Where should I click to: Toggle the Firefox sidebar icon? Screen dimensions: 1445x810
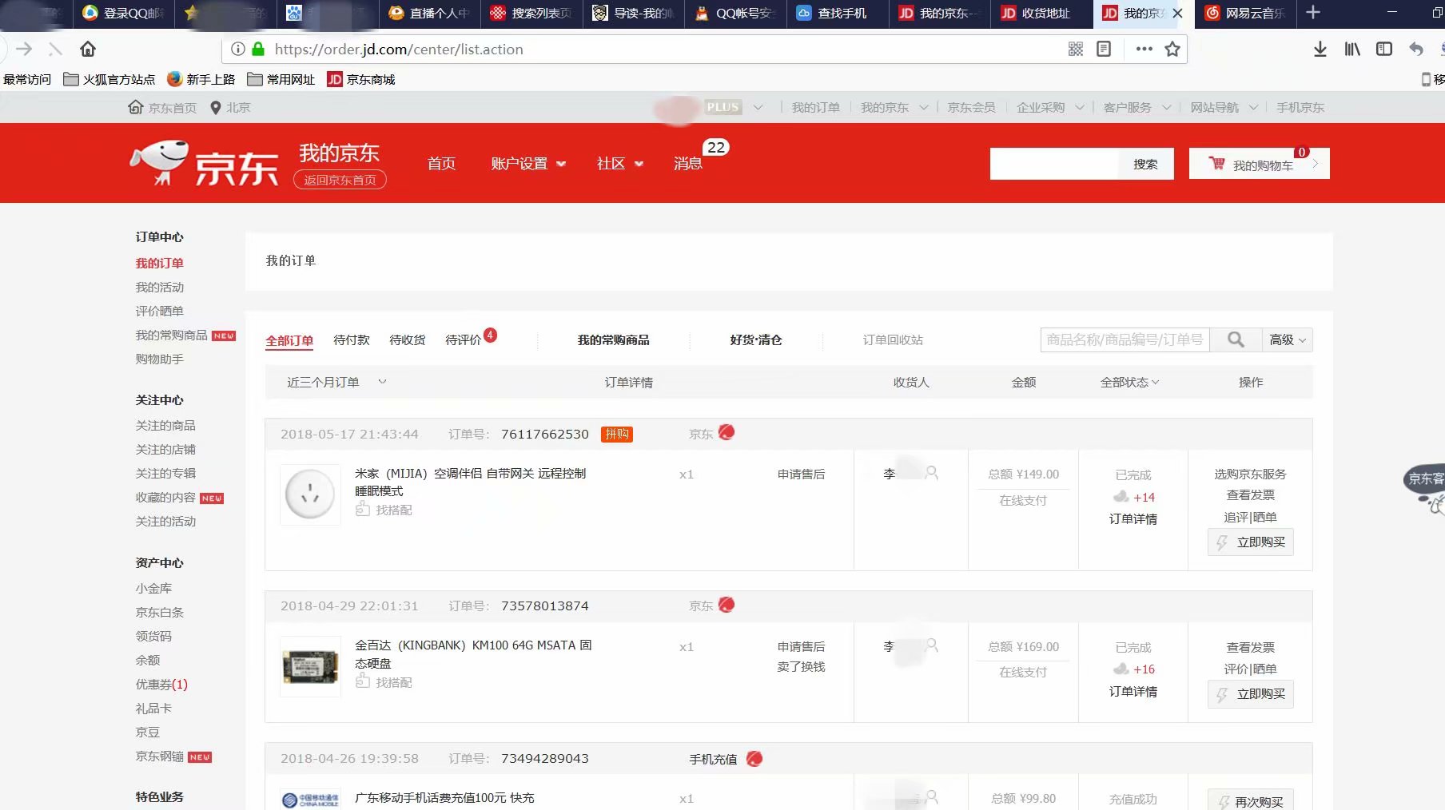pyautogui.click(x=1384, y=50)
